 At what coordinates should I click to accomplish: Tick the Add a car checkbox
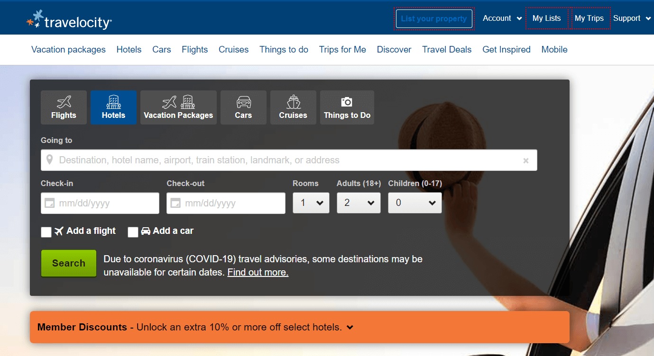(x=133, y=232)
